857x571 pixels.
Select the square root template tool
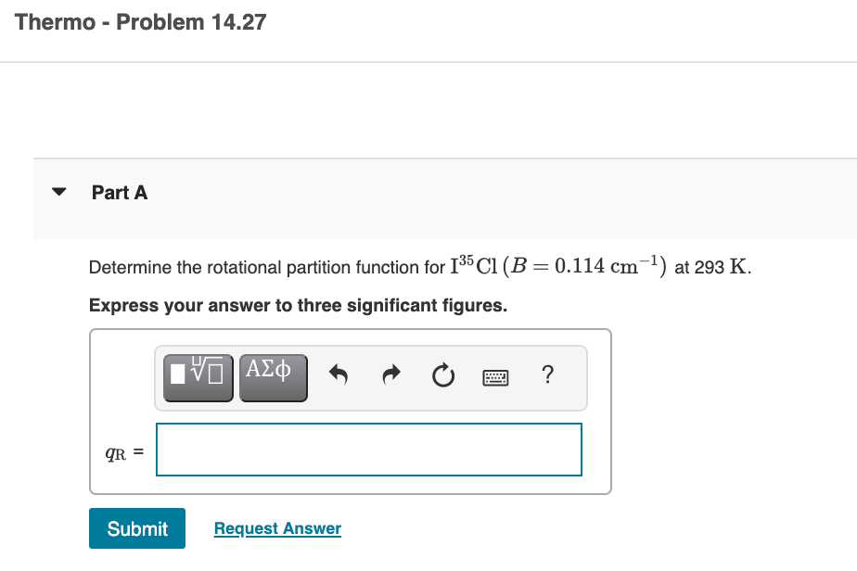tap(196, 376)
